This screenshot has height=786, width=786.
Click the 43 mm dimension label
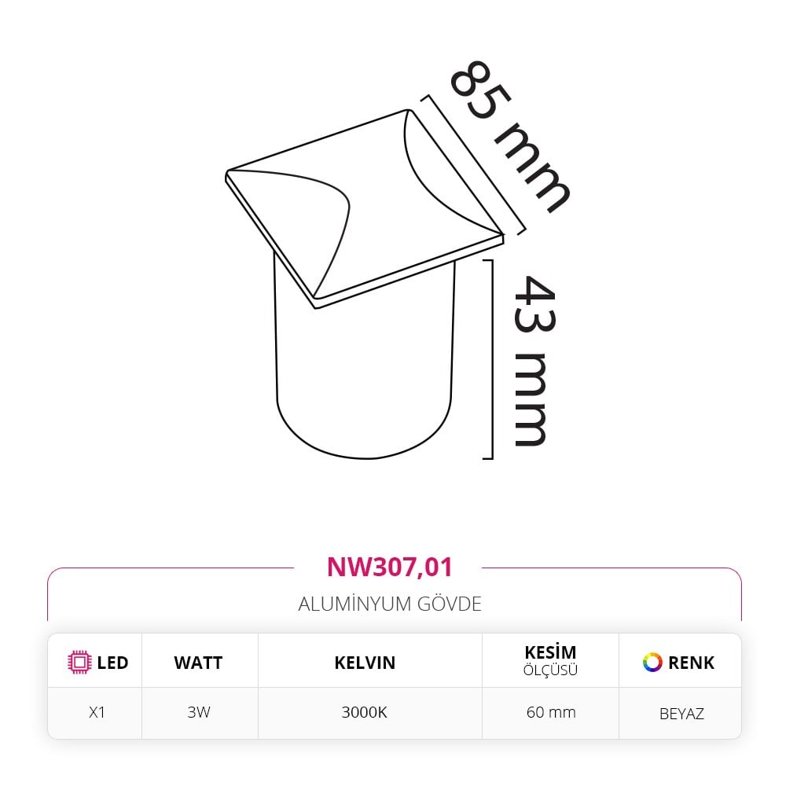(534, 360)
